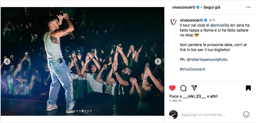Open the @emiskilla mention link
The height and width of the screenshot is (123, 256).
(220, 25)
